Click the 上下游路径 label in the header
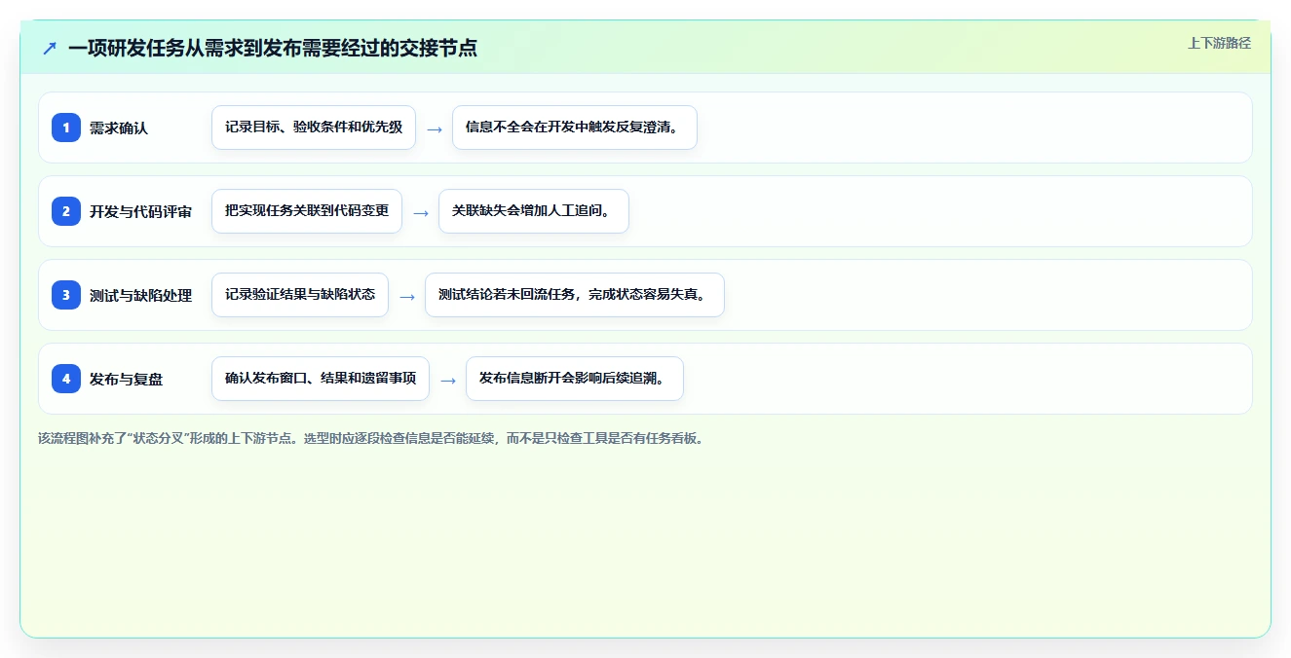The height and width of the screenshot is (658, 1291). [1219, 43]
